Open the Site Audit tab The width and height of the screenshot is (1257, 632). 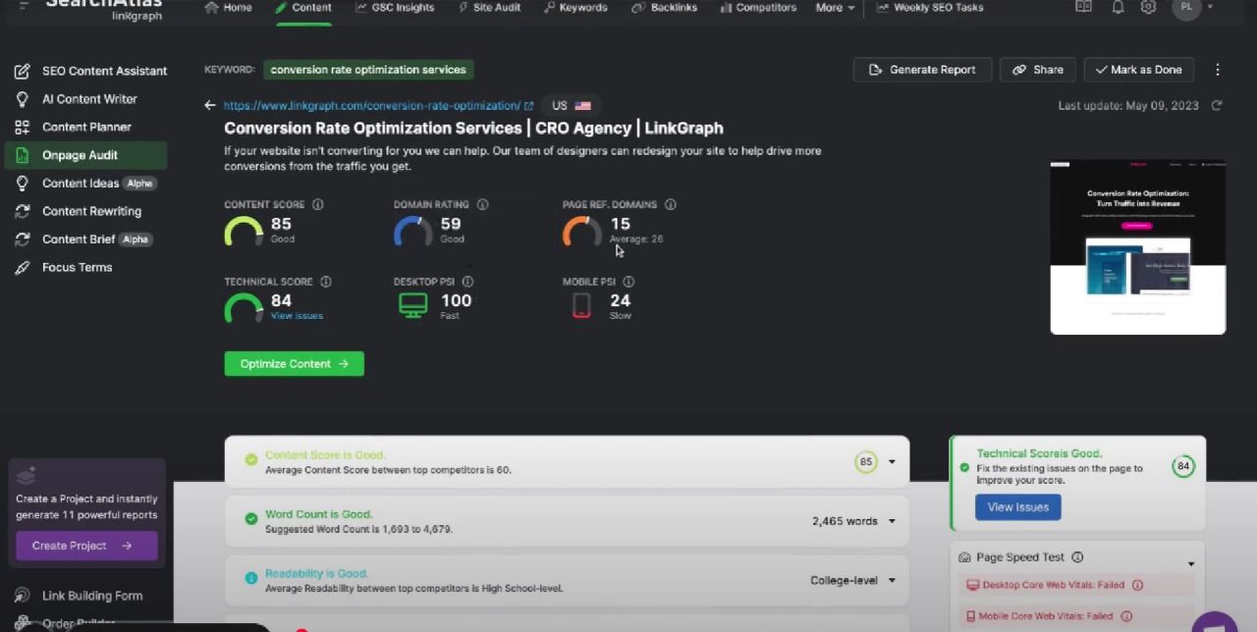[490, 8]
